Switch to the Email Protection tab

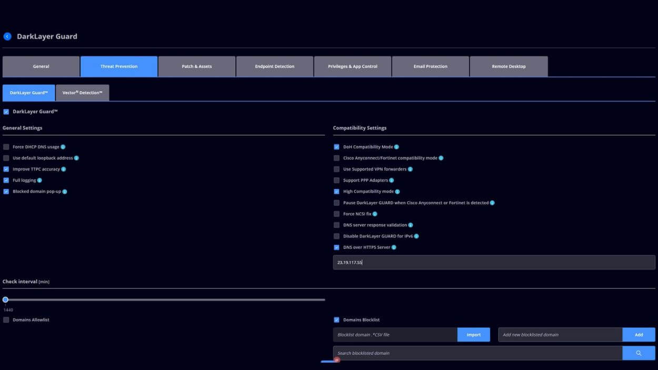pos(431,66)
